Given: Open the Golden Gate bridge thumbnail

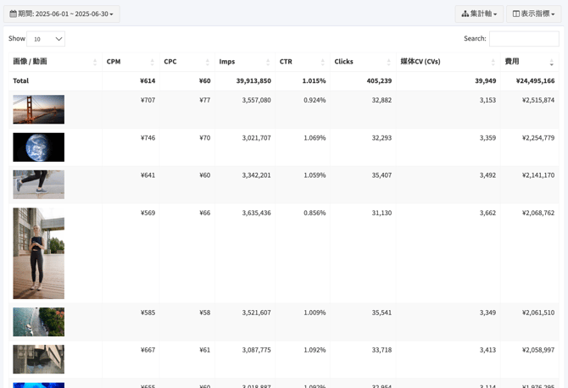Looking at the screenshot, I should [39, 109].
